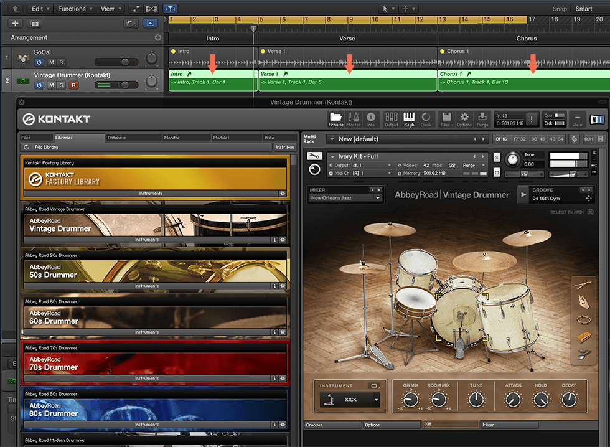The width and height of the screenshot is (610, 447).
Task: Click Add Library button
Action: click(46, 147)
